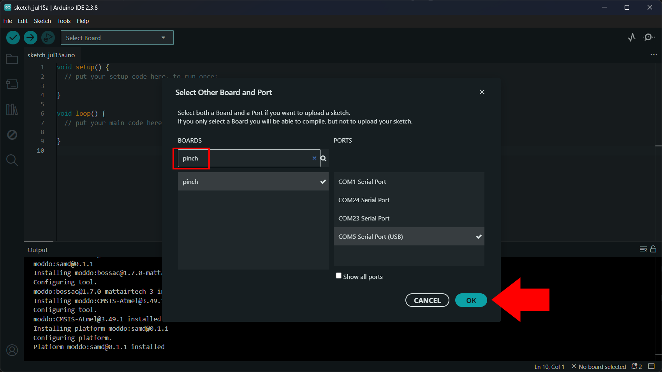Image resolution: width=662 pixels, height=372 pixels.
Task: Confirm board and port with OK
Action: tap(471, 300)
